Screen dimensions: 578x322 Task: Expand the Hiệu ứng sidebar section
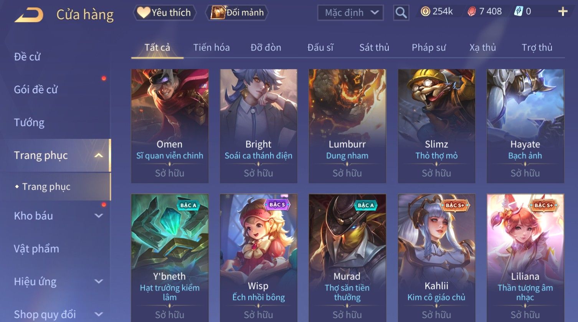point(99,281)
